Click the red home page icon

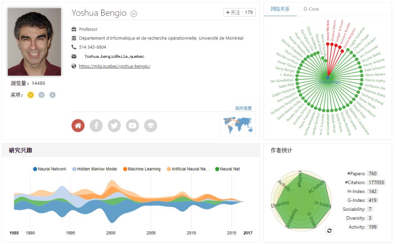(x=78, y=125)
